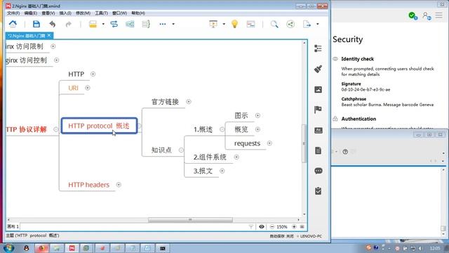Click the horizontal canvas scrollbar thumb

(x=190, y=220)
